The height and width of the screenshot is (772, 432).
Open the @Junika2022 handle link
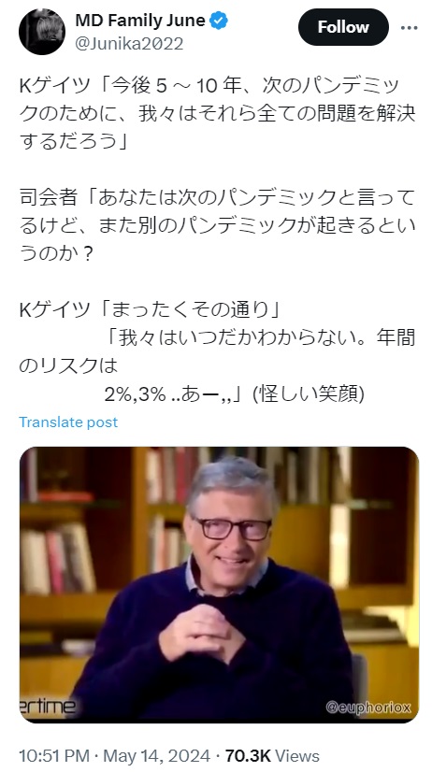[x=129, y=44]
